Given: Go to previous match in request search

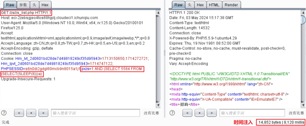Looking at the screenshot, I should [x=19, y=113].
